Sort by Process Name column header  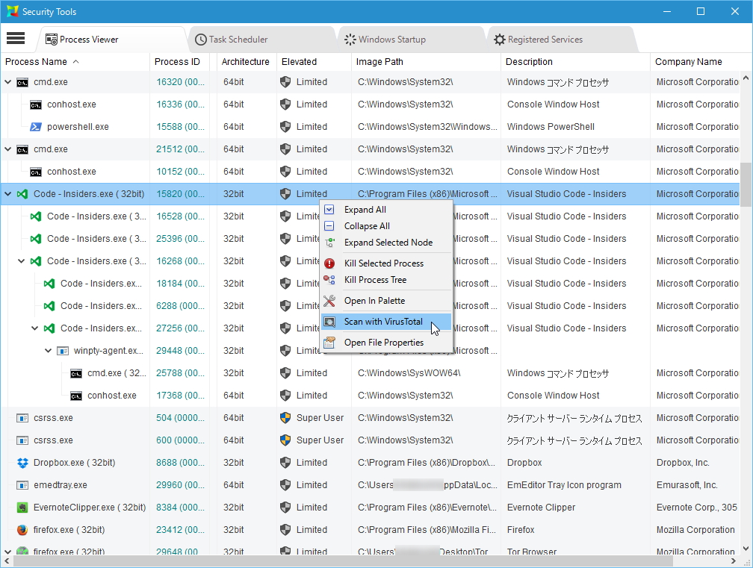click(75, 61)
